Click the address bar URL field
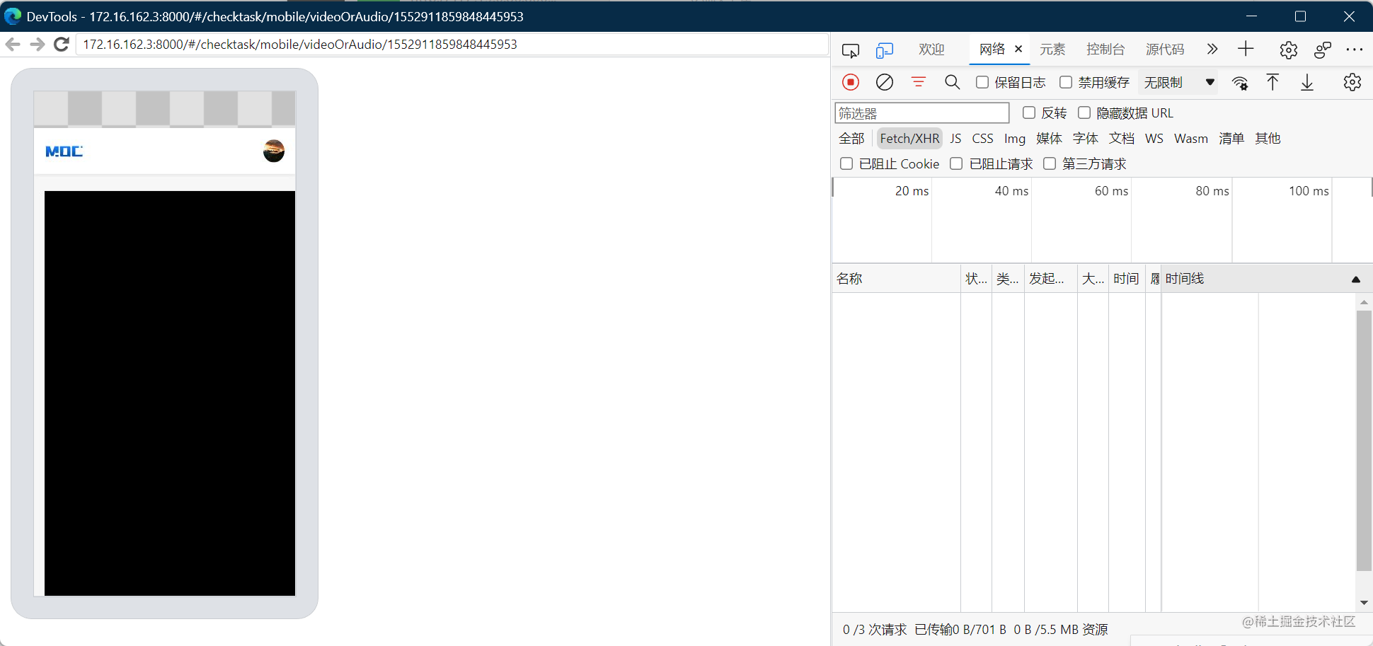The height and width of the screenshot is (646, 1373). (452, 45)
